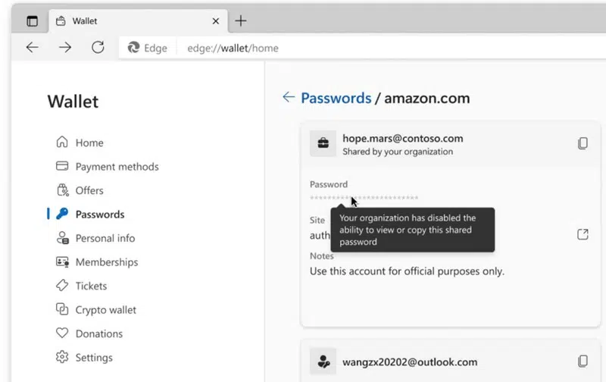The width and height of the screenshot is (606, 382).
Task: Click the browser back arrow button
Action: (32, 48)
